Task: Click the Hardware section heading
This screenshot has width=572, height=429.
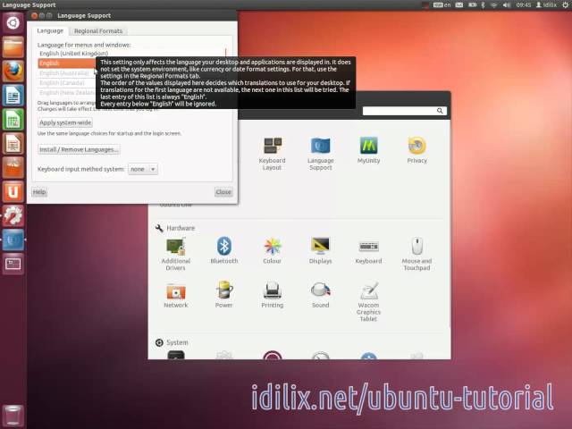Action: point(181,228)
